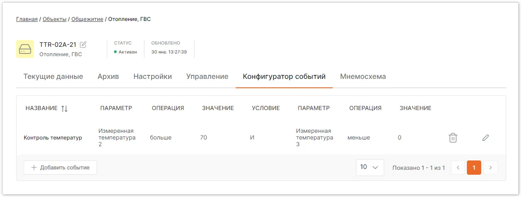Viewport: 521px width, 197px height.
Task: Click the Контроль температур event name
Action: pos(53,138)
